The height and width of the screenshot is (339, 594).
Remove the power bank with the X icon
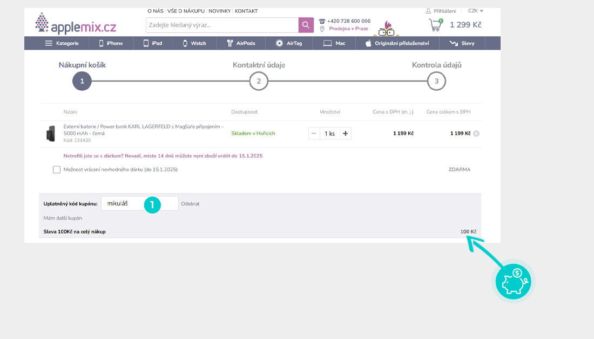[476, 134]
